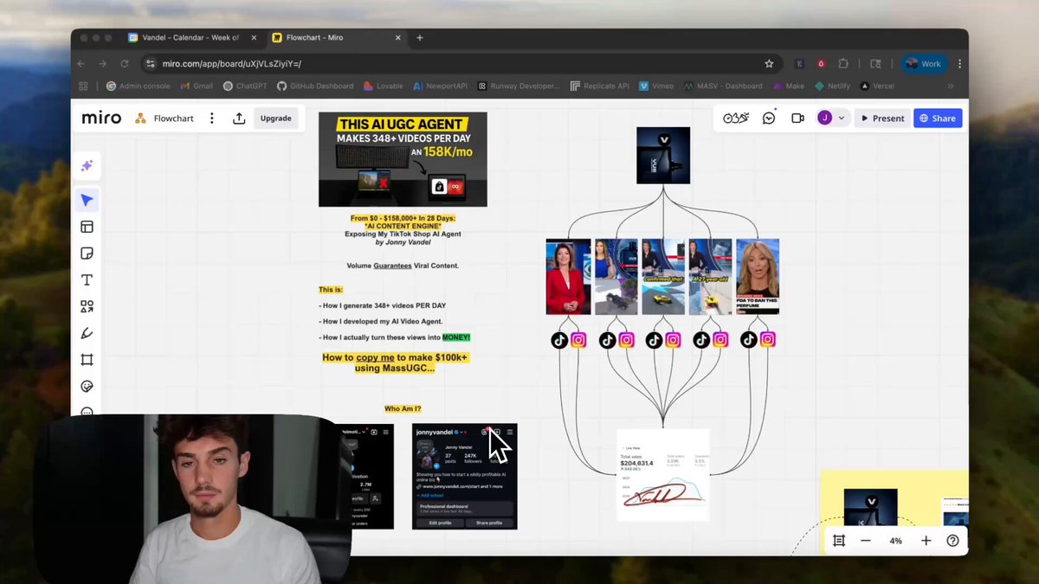Open the frames panel icon
Screen dimensions: 1039x584
point(838,541)
